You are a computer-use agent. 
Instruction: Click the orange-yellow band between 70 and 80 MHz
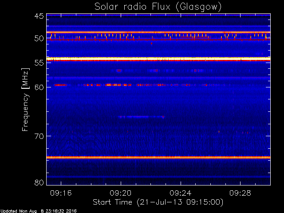158,158
